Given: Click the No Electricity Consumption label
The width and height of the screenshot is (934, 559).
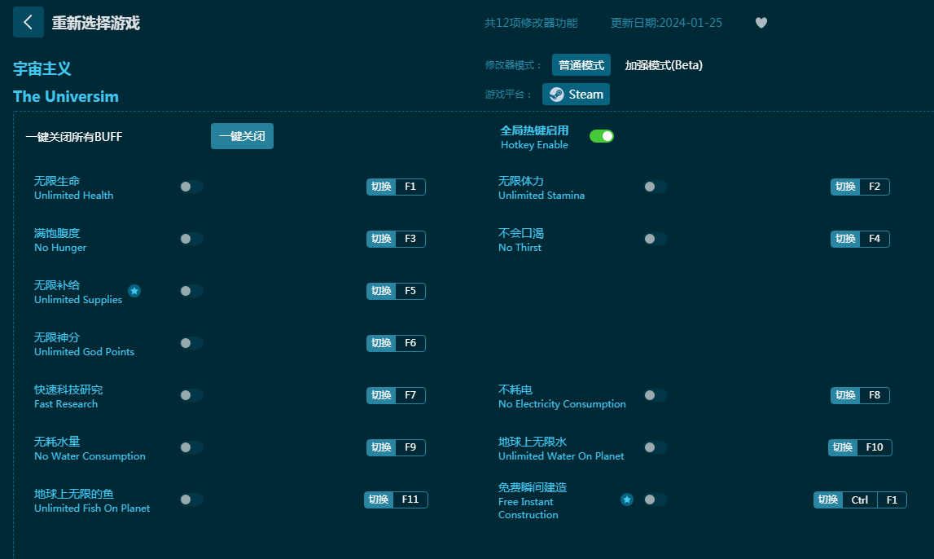Looking at the screenshot, I should 563,404.
